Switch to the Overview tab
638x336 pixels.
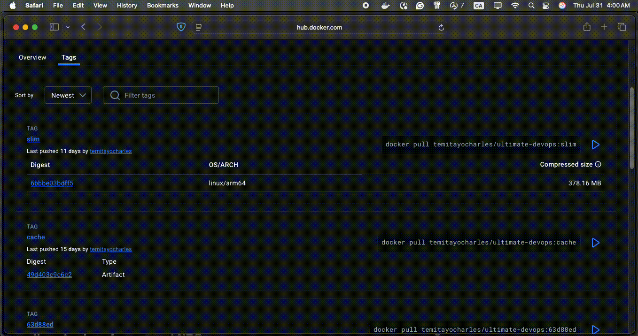32,57
